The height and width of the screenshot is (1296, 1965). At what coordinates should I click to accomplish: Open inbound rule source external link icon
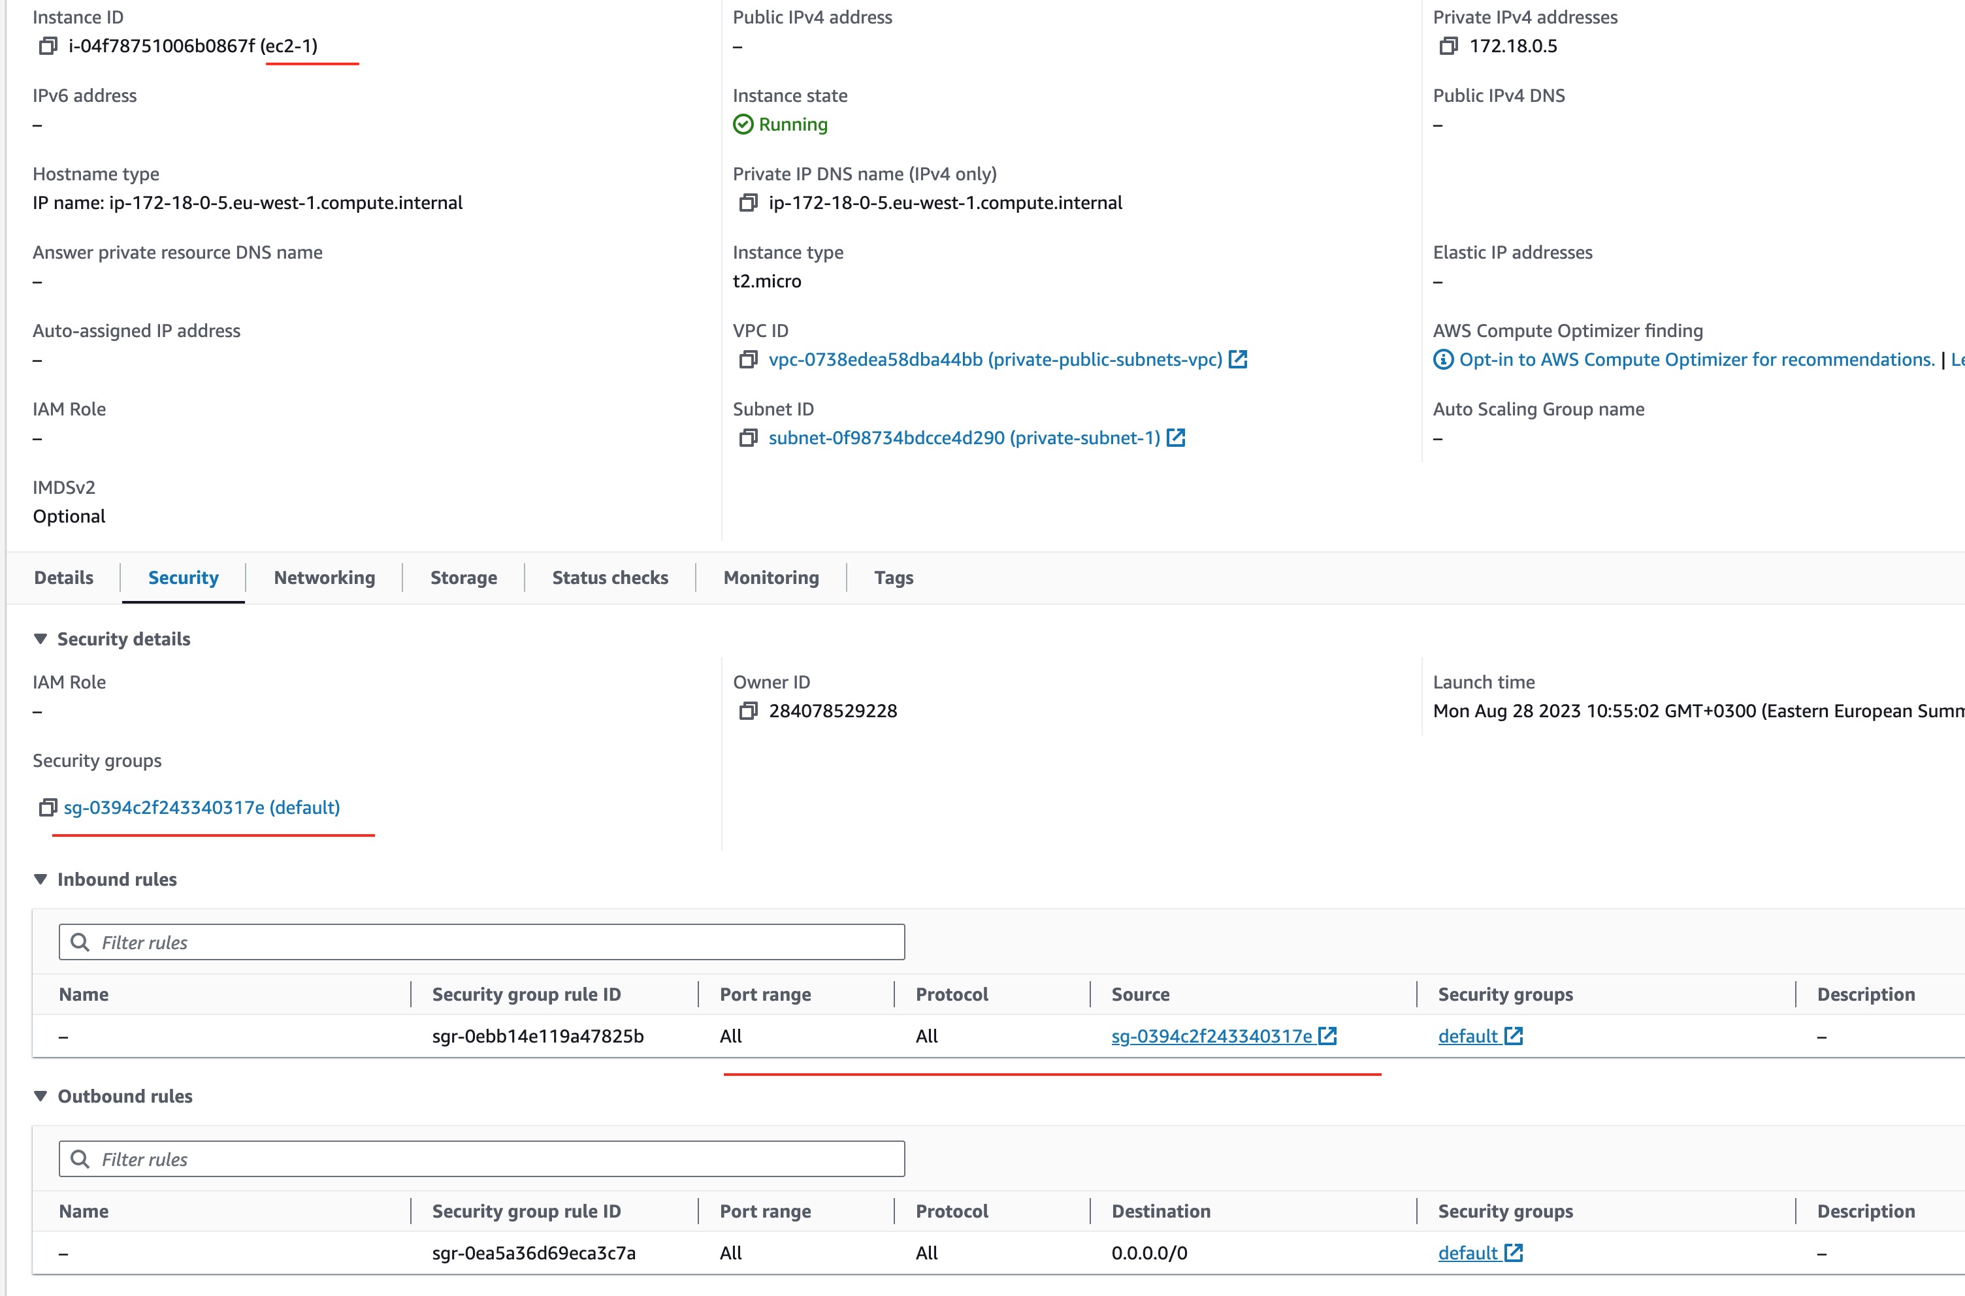pos(1327,1035)
